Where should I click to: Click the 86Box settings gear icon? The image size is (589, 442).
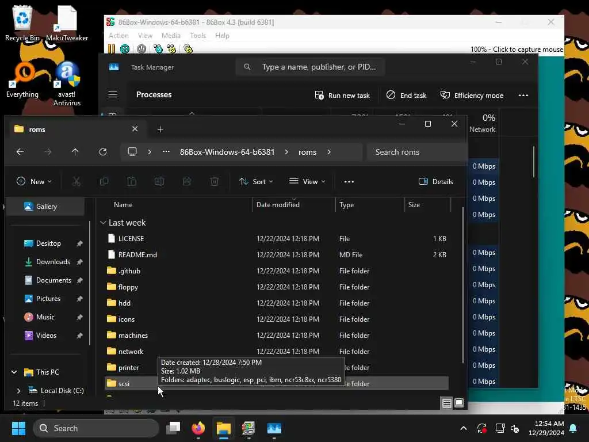[188, 49]
